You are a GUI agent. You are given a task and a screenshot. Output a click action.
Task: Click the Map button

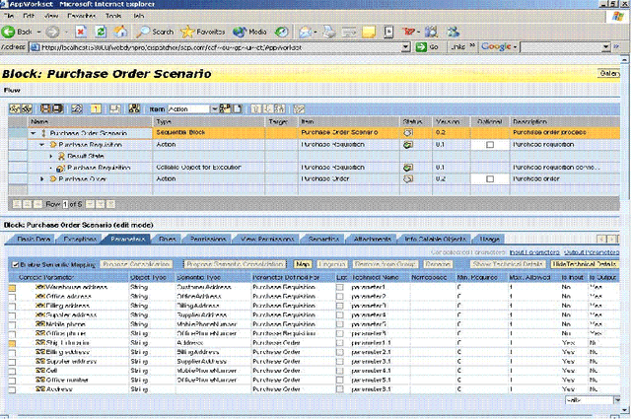coord(304,265)
